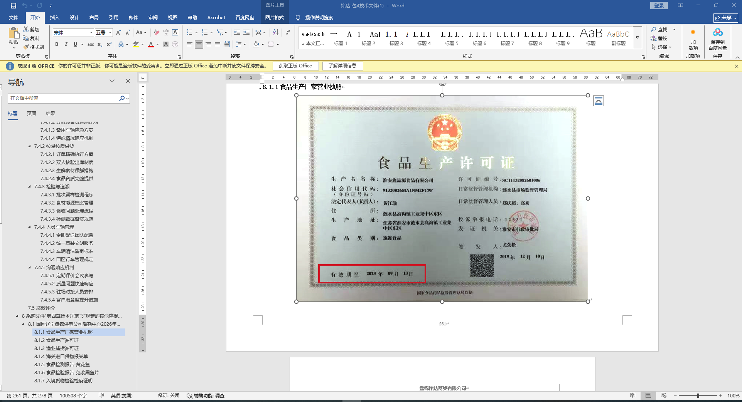Switch to the 设计 ribbon tab
Viewport: 742px width, 402px height.
(74, 18)
